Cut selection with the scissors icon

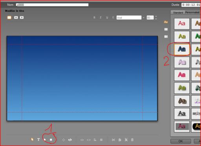point(113,140)
